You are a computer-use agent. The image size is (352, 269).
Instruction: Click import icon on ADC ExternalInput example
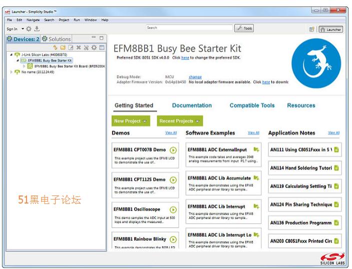click(256, 149)
